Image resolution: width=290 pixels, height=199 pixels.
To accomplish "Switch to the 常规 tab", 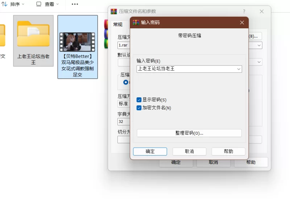I will pos(118,24).
